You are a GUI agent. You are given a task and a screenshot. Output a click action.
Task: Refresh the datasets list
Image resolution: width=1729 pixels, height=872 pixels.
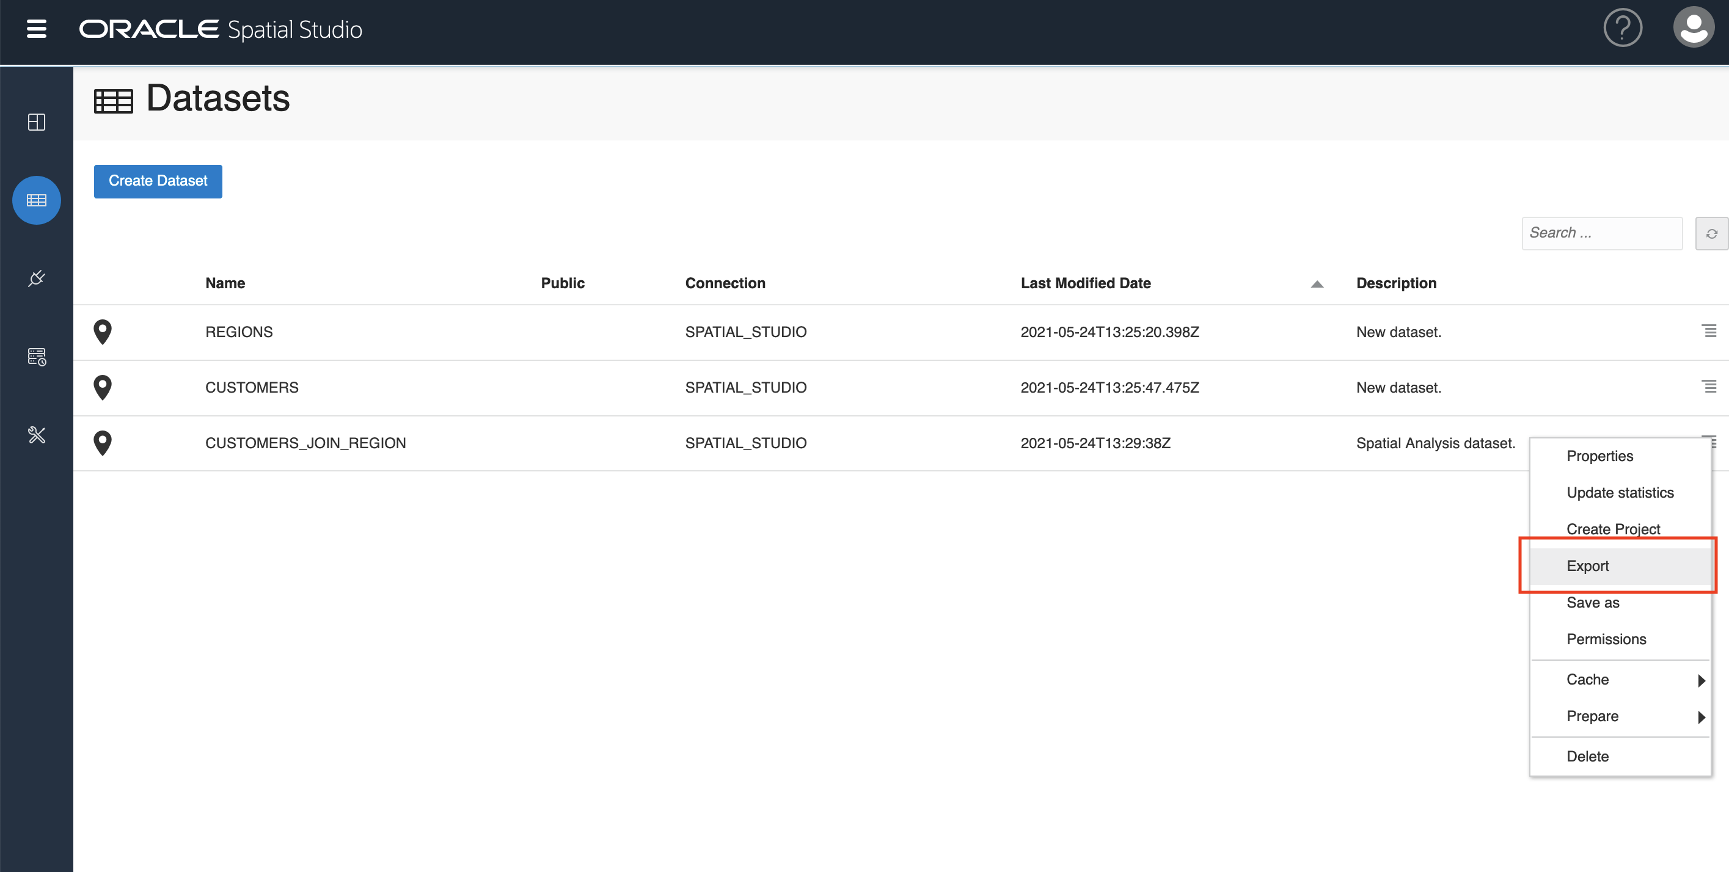click(x=1711, y=233)
